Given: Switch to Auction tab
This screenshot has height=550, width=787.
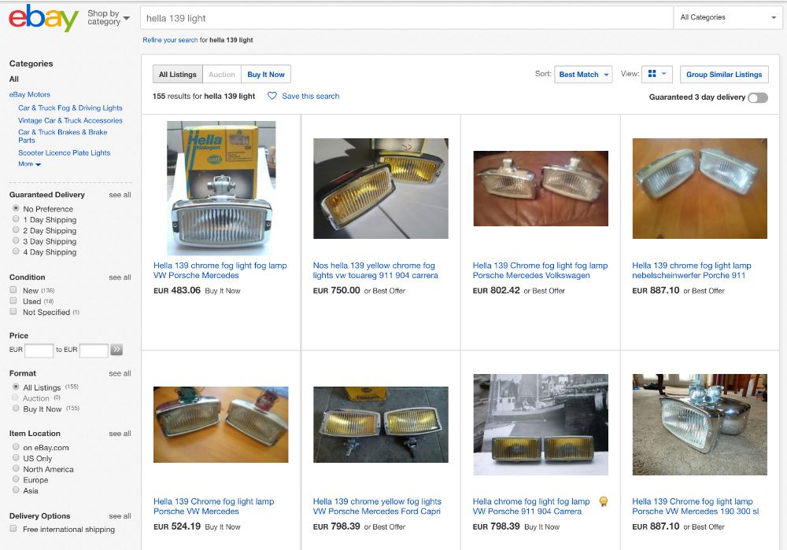Looking at the screenshot, I should point(222,74).
